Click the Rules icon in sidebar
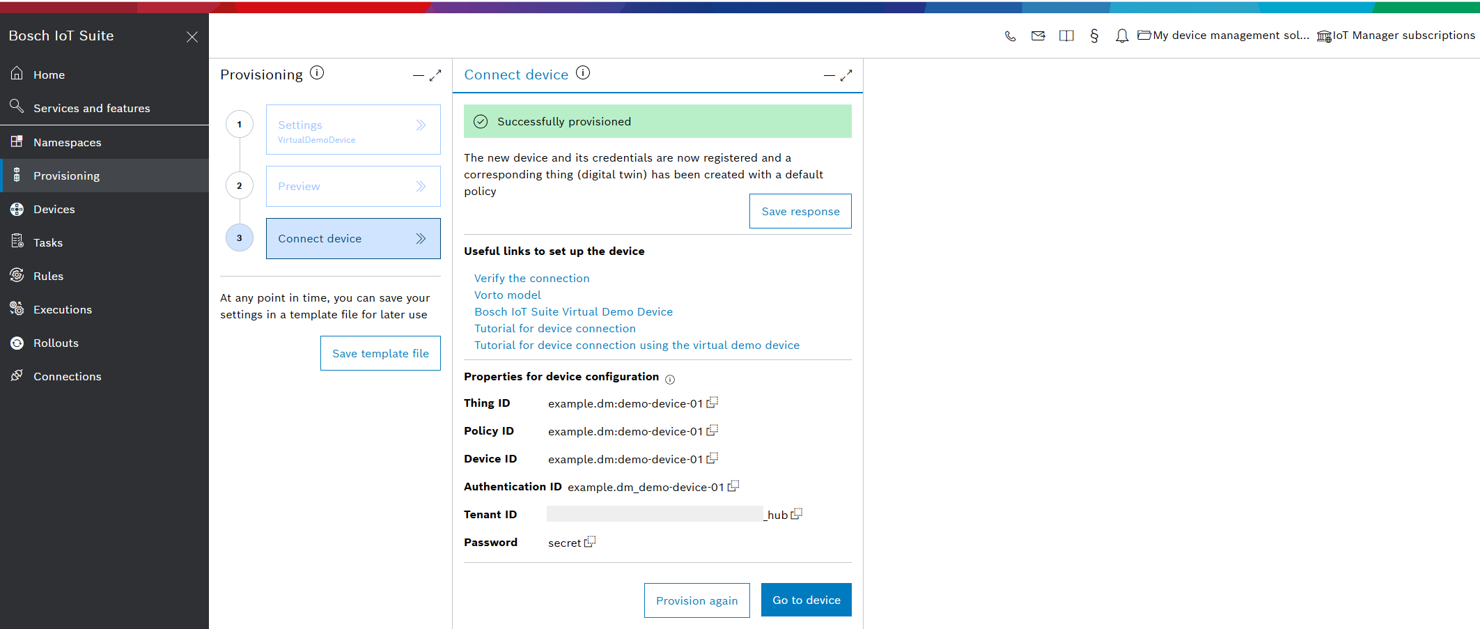 [x=17, y=275]
